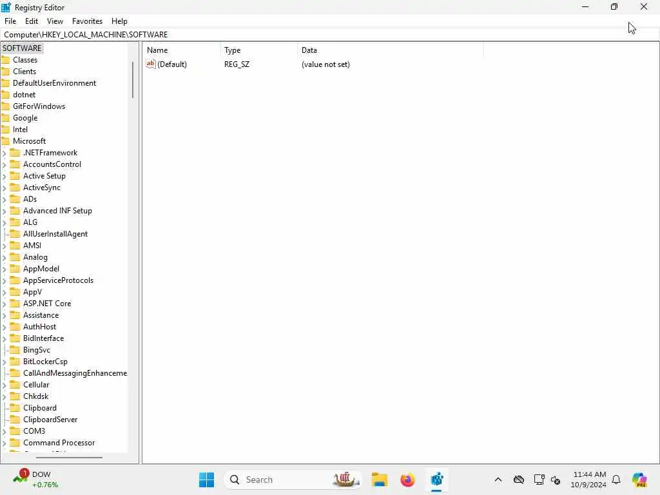Select the (Default) value name

click(x=171, y=64)
